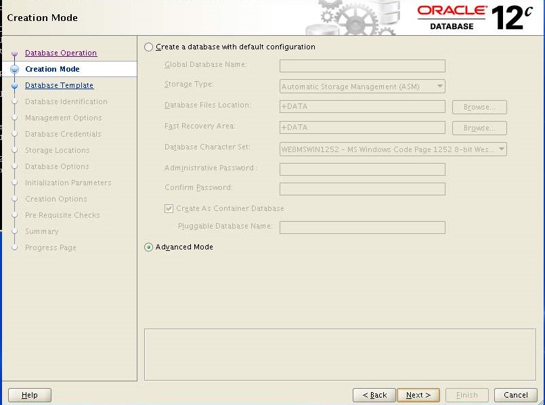Toggle Create As Container Database checkbox
The height and width of the screenshot is (405, 545).
click(x=169, y=208)
